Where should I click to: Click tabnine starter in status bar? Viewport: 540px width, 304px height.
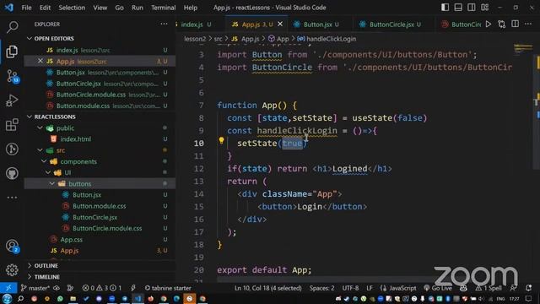click(x=168, y=288)
